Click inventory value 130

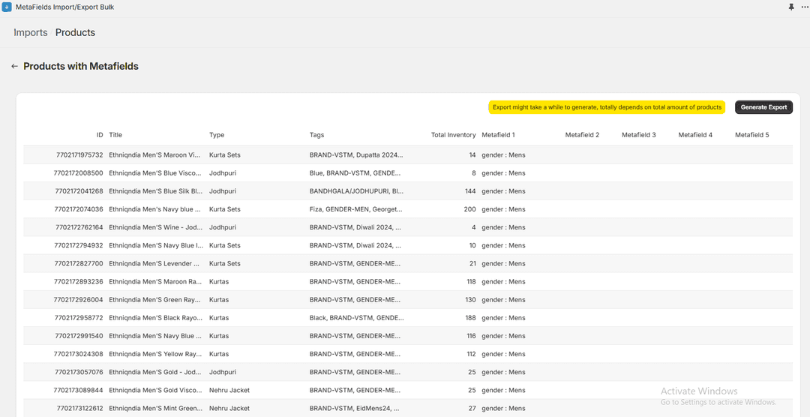point(470,300)
